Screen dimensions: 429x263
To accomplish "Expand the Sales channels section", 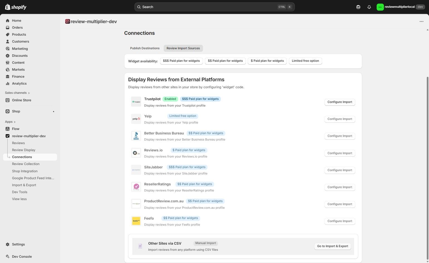I will [x=17, y=93].
